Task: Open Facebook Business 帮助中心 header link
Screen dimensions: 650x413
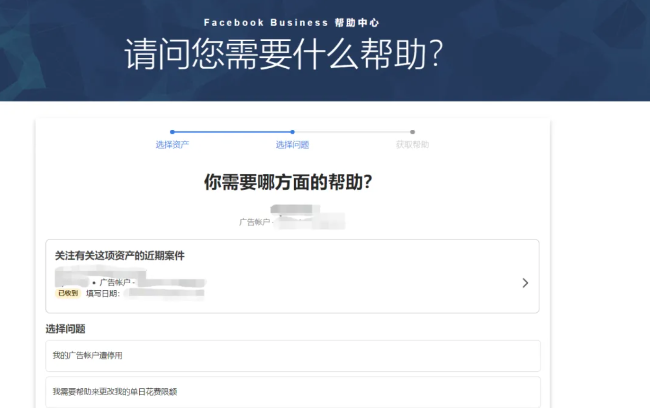Action: tap(291, 23)
